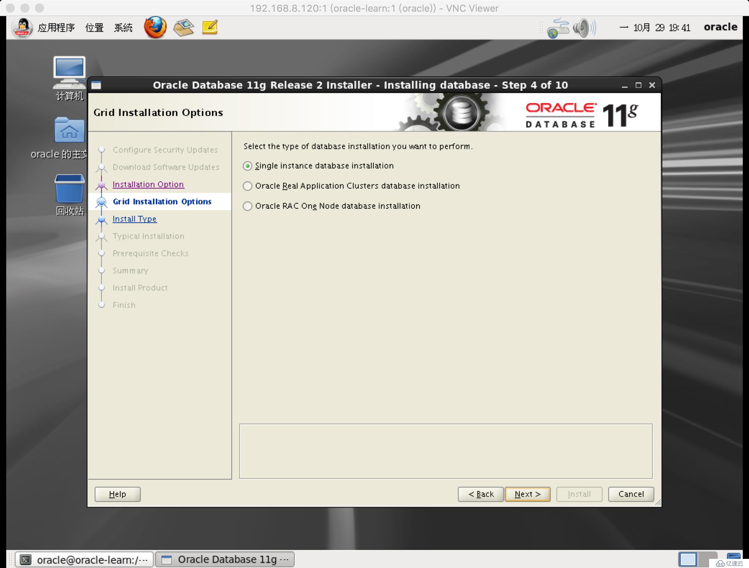Expand the Typical Installation step in sidebar
Image resolution: width=749 pixels, height=568 pixels.
(148, 236)
